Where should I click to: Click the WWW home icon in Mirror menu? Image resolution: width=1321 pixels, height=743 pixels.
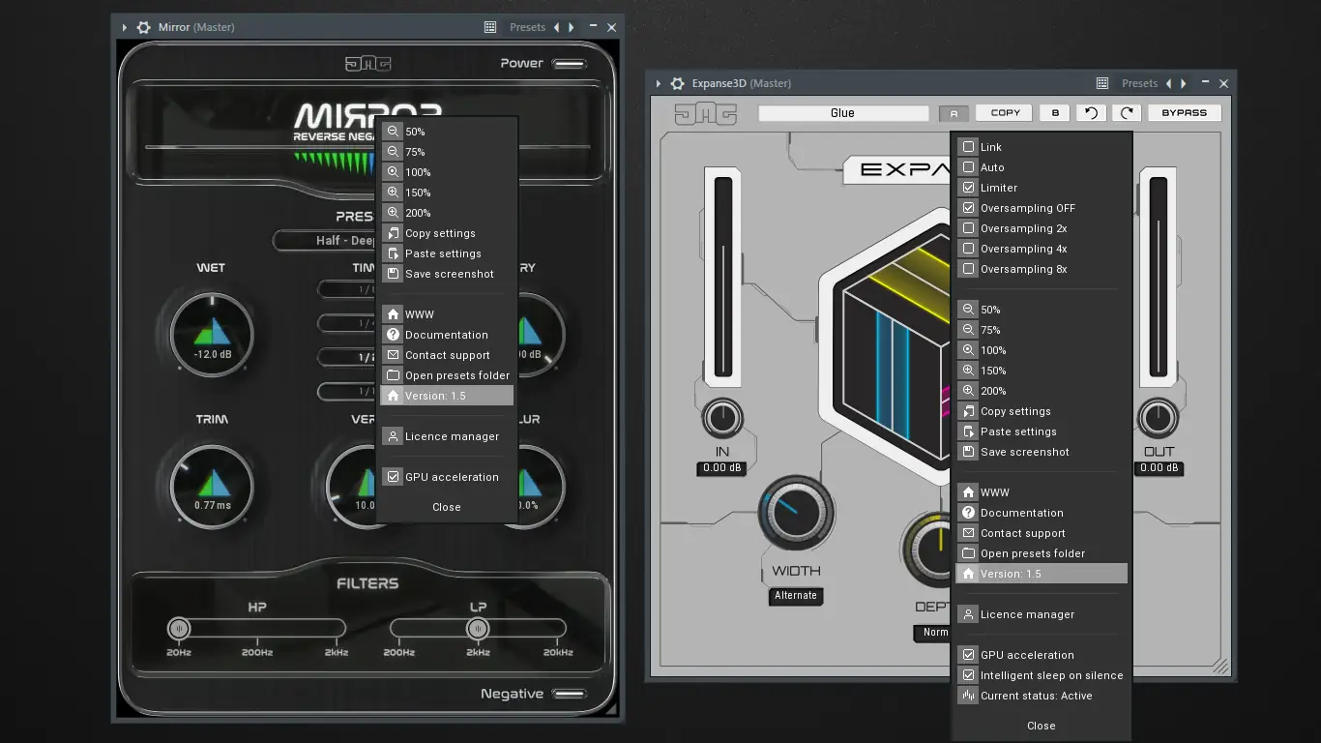[393, 314]
